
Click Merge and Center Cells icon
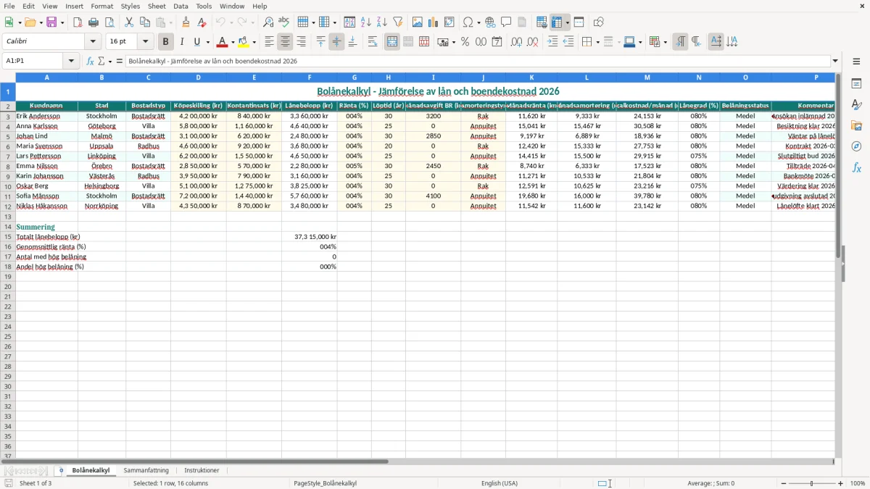(392, 42)
